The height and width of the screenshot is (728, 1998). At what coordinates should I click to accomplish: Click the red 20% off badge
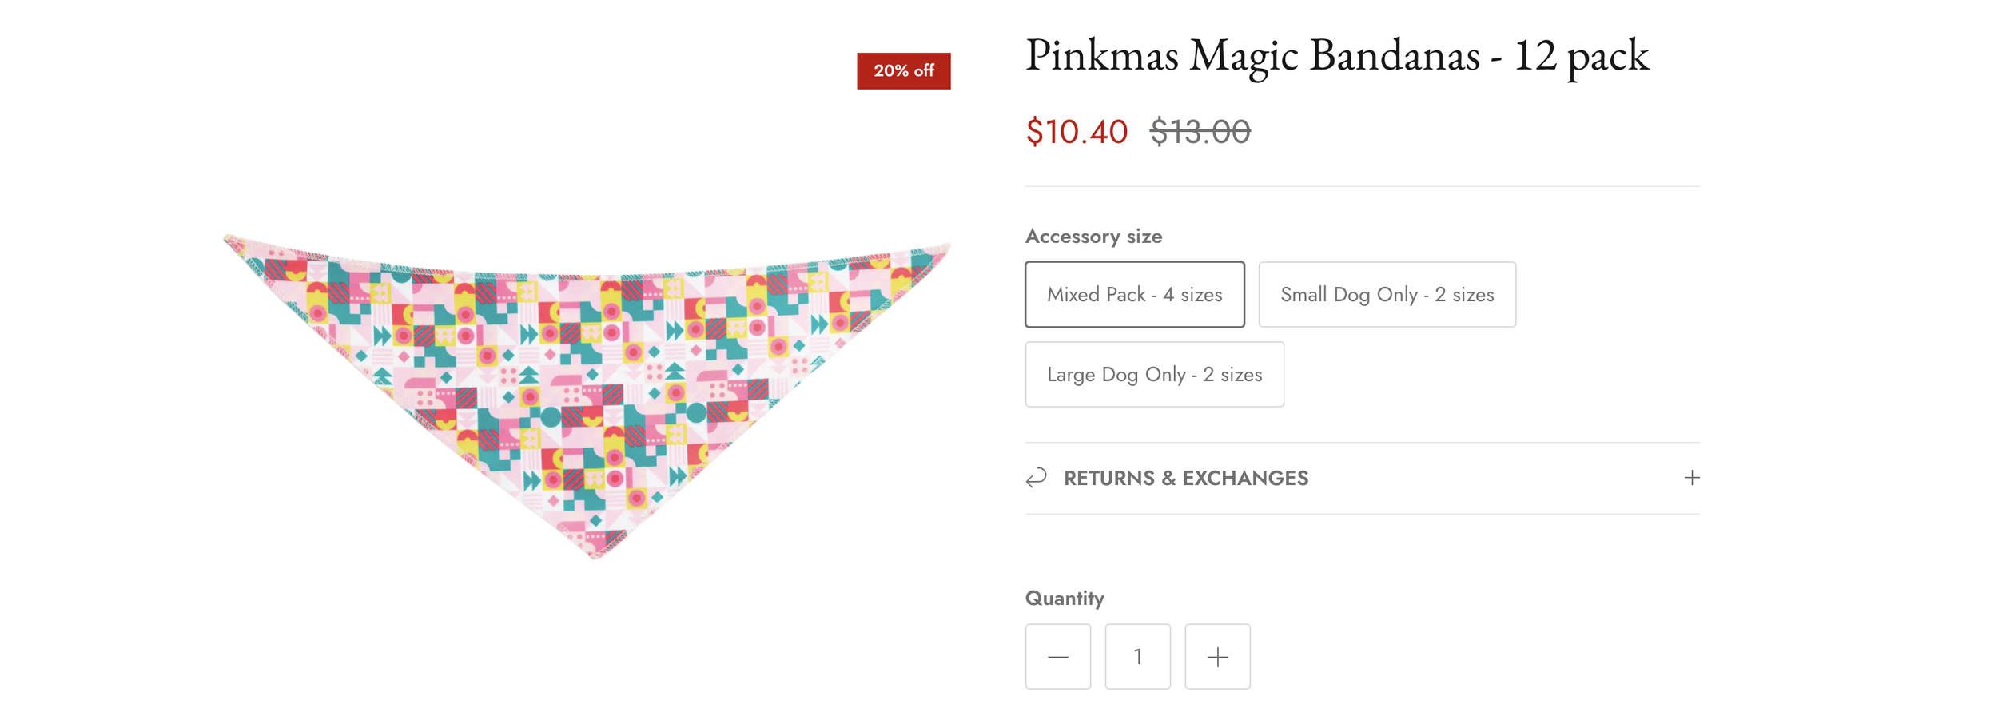coord(903,71)
